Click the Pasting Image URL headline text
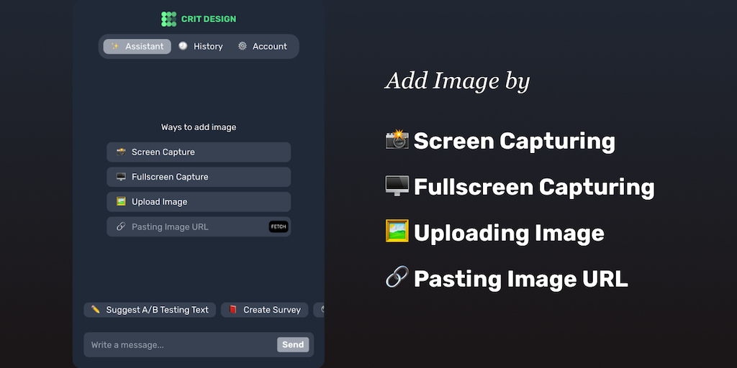 coord(521,279)
